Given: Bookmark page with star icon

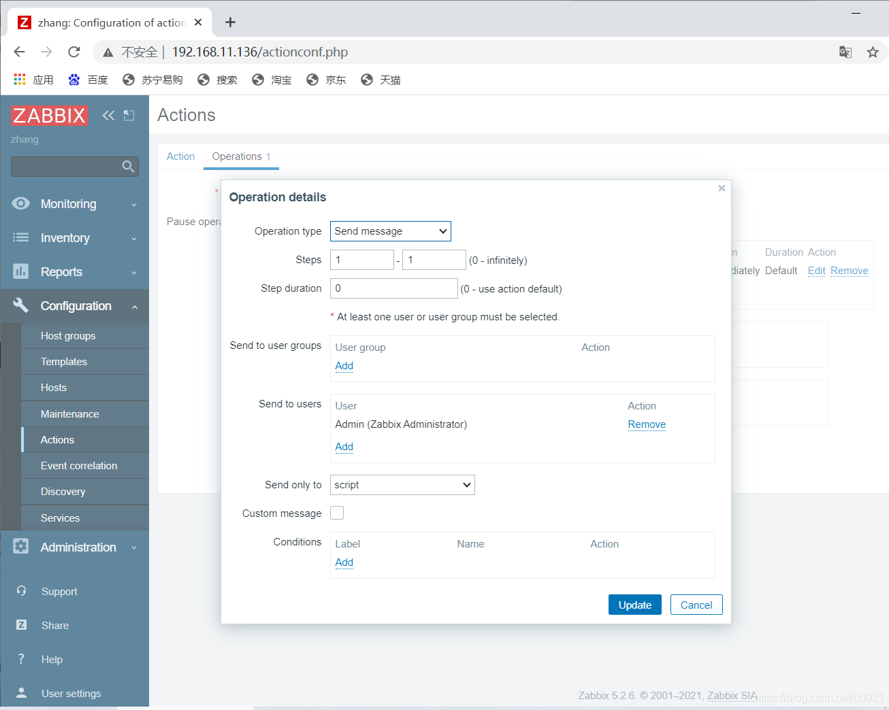Looking at the screenshot, I should (873, 52).
